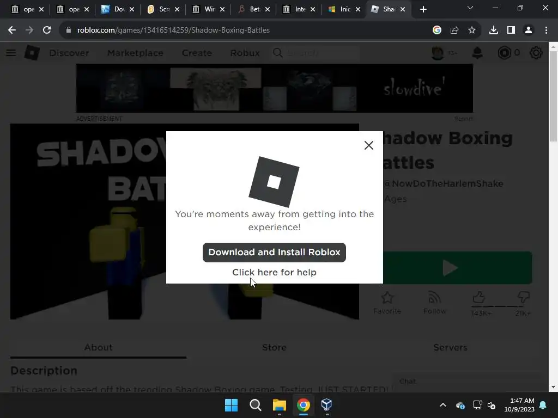Screen dimensions: 558x418
Task: Open Windows notification center bell
Action: 543,405
